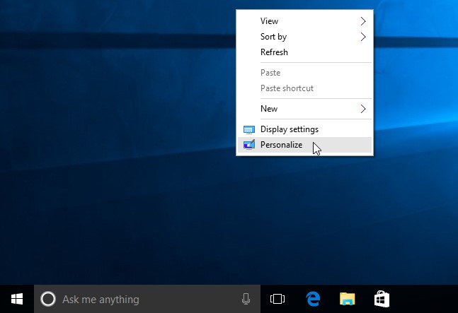This screenshot has height=313, width=458.
Task: Click the microphone icon in search box
Action: (246, 299)
